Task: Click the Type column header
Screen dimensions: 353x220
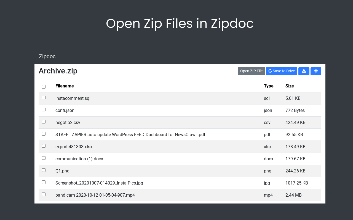Action: (269, 86)
